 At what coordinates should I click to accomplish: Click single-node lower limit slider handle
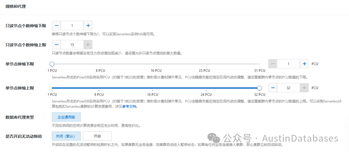(52, 64)
